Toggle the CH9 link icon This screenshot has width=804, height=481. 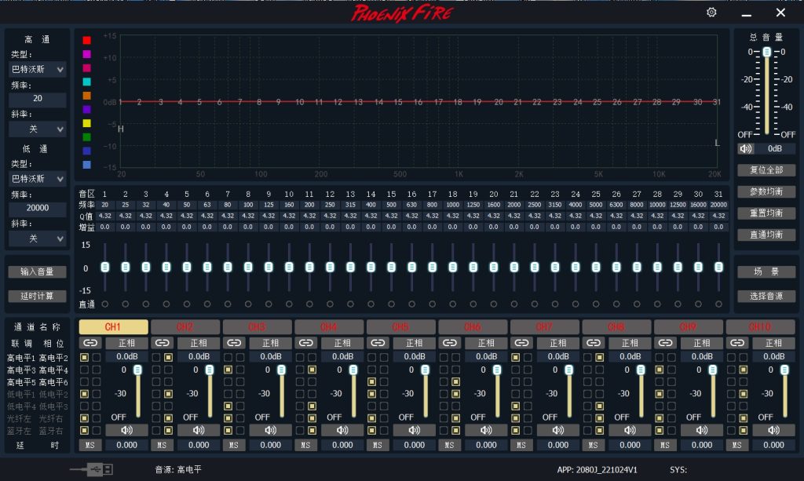pyautogui.click(x=665, y=343)
